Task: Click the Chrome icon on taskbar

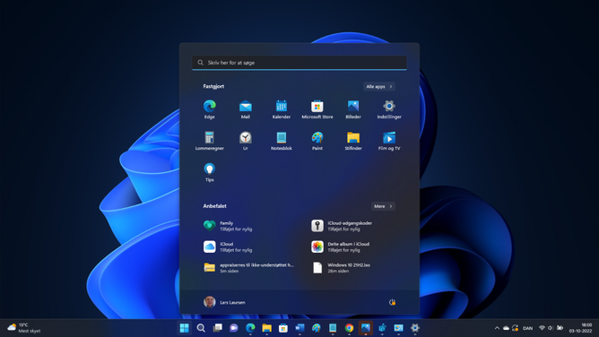Action: click(x=349, y=328)
